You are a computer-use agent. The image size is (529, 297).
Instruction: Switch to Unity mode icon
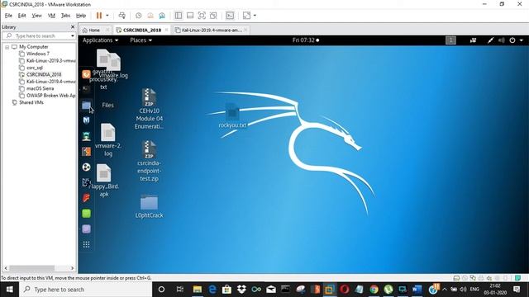[213, 16]
